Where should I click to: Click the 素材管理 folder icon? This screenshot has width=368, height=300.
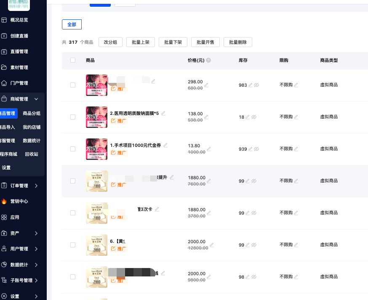[4, 67]
